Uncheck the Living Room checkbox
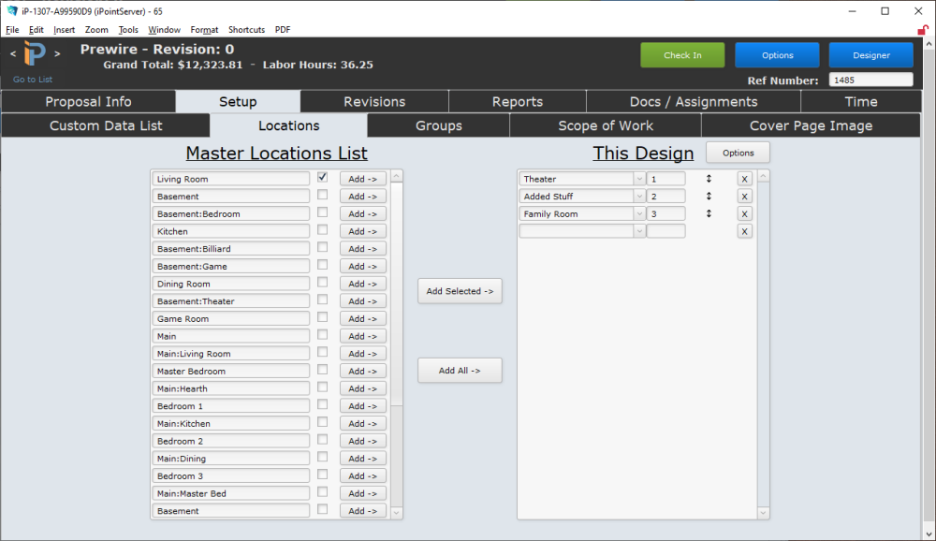 [x=322, y=178]
